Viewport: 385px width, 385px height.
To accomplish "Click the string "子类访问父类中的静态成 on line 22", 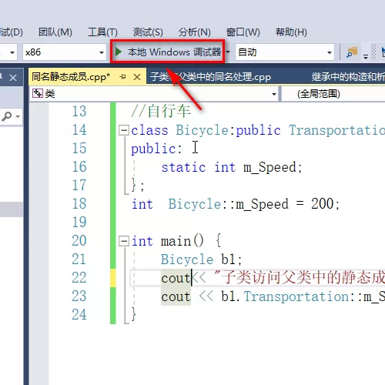I will pyautogui.click(x=300, y=278).
